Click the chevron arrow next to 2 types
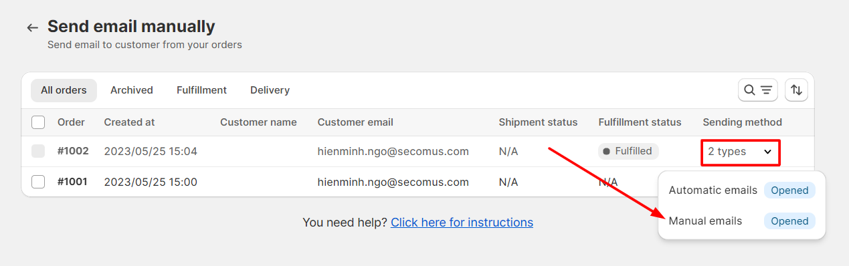This screenshot has width=849, height=266. click(x=768, y=152)
